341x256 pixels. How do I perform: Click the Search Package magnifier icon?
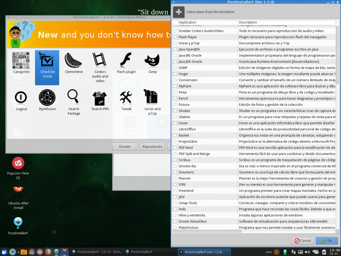point(74,102)
